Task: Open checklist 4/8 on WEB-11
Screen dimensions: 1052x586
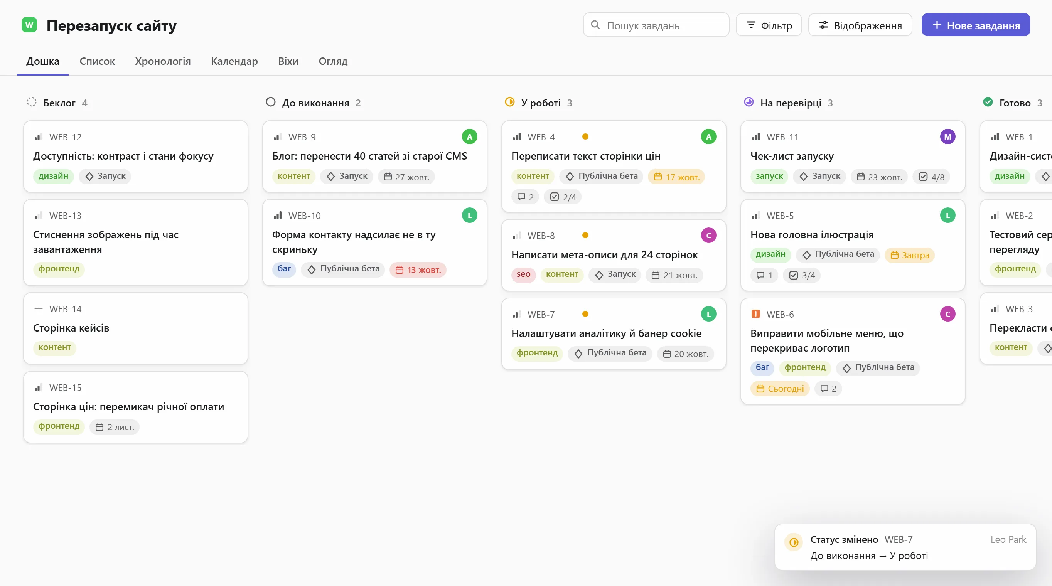Action: coord(931,177)
